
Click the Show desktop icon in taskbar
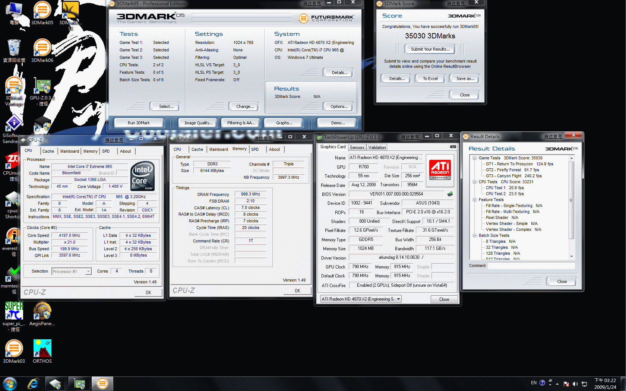[x=623, y=384]
